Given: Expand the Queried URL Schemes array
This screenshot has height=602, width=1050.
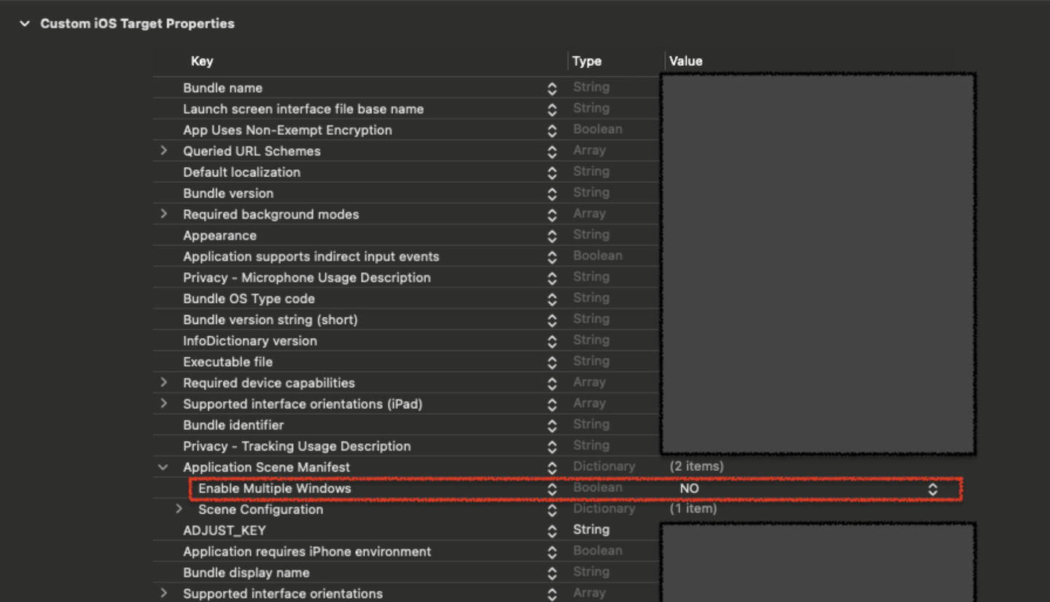Looking at the screenshot, I should click(163, 151).
